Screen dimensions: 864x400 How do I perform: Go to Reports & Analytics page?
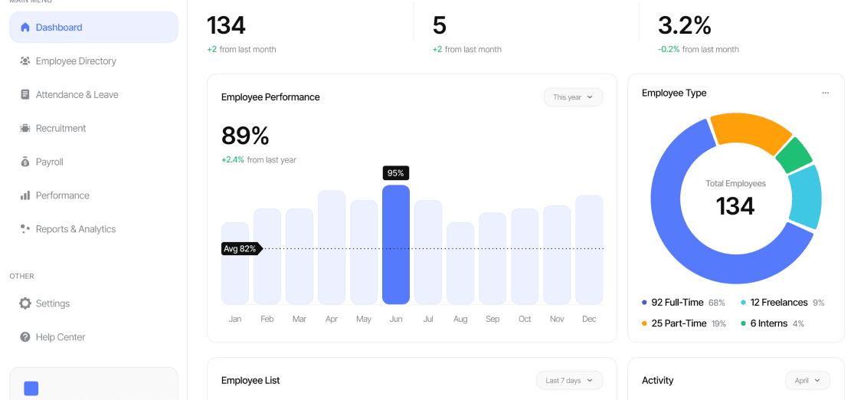76,229
